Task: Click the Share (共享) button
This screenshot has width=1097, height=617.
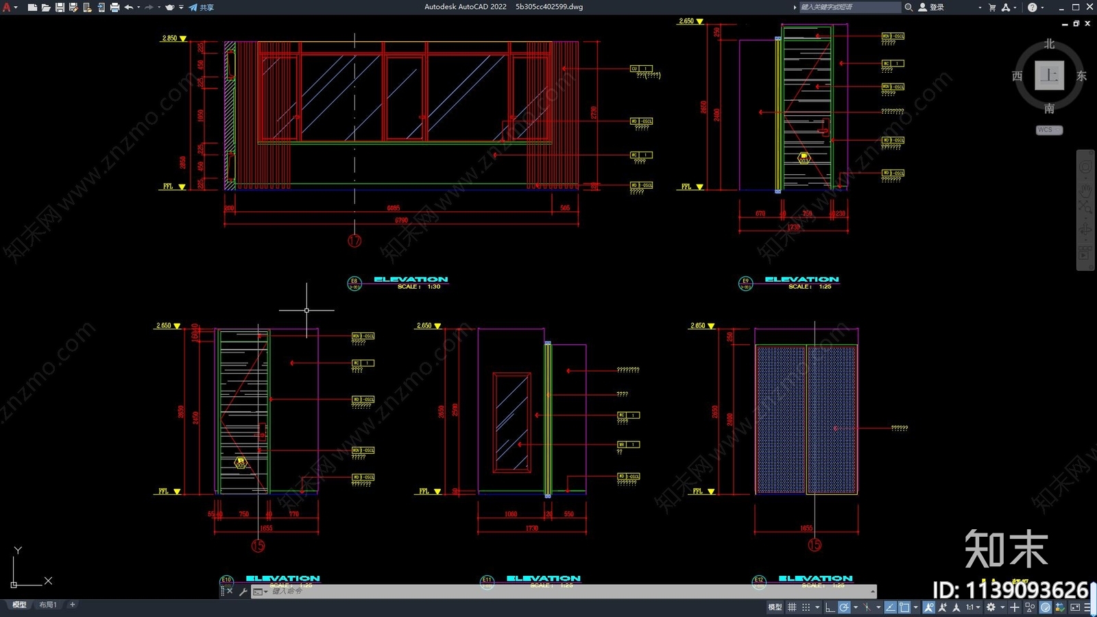Action: point(202,7)
